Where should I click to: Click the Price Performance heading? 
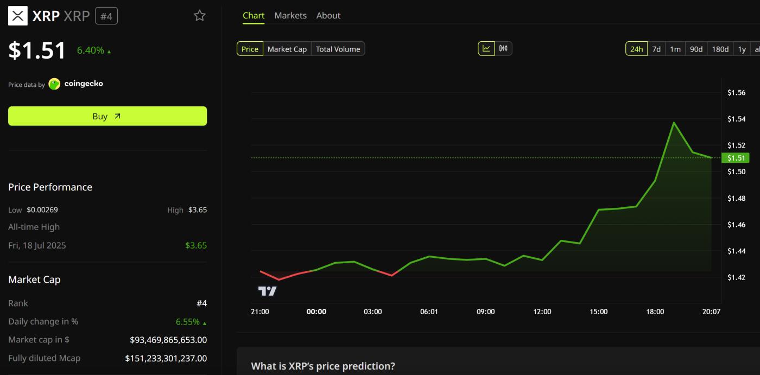pos(50,187)
